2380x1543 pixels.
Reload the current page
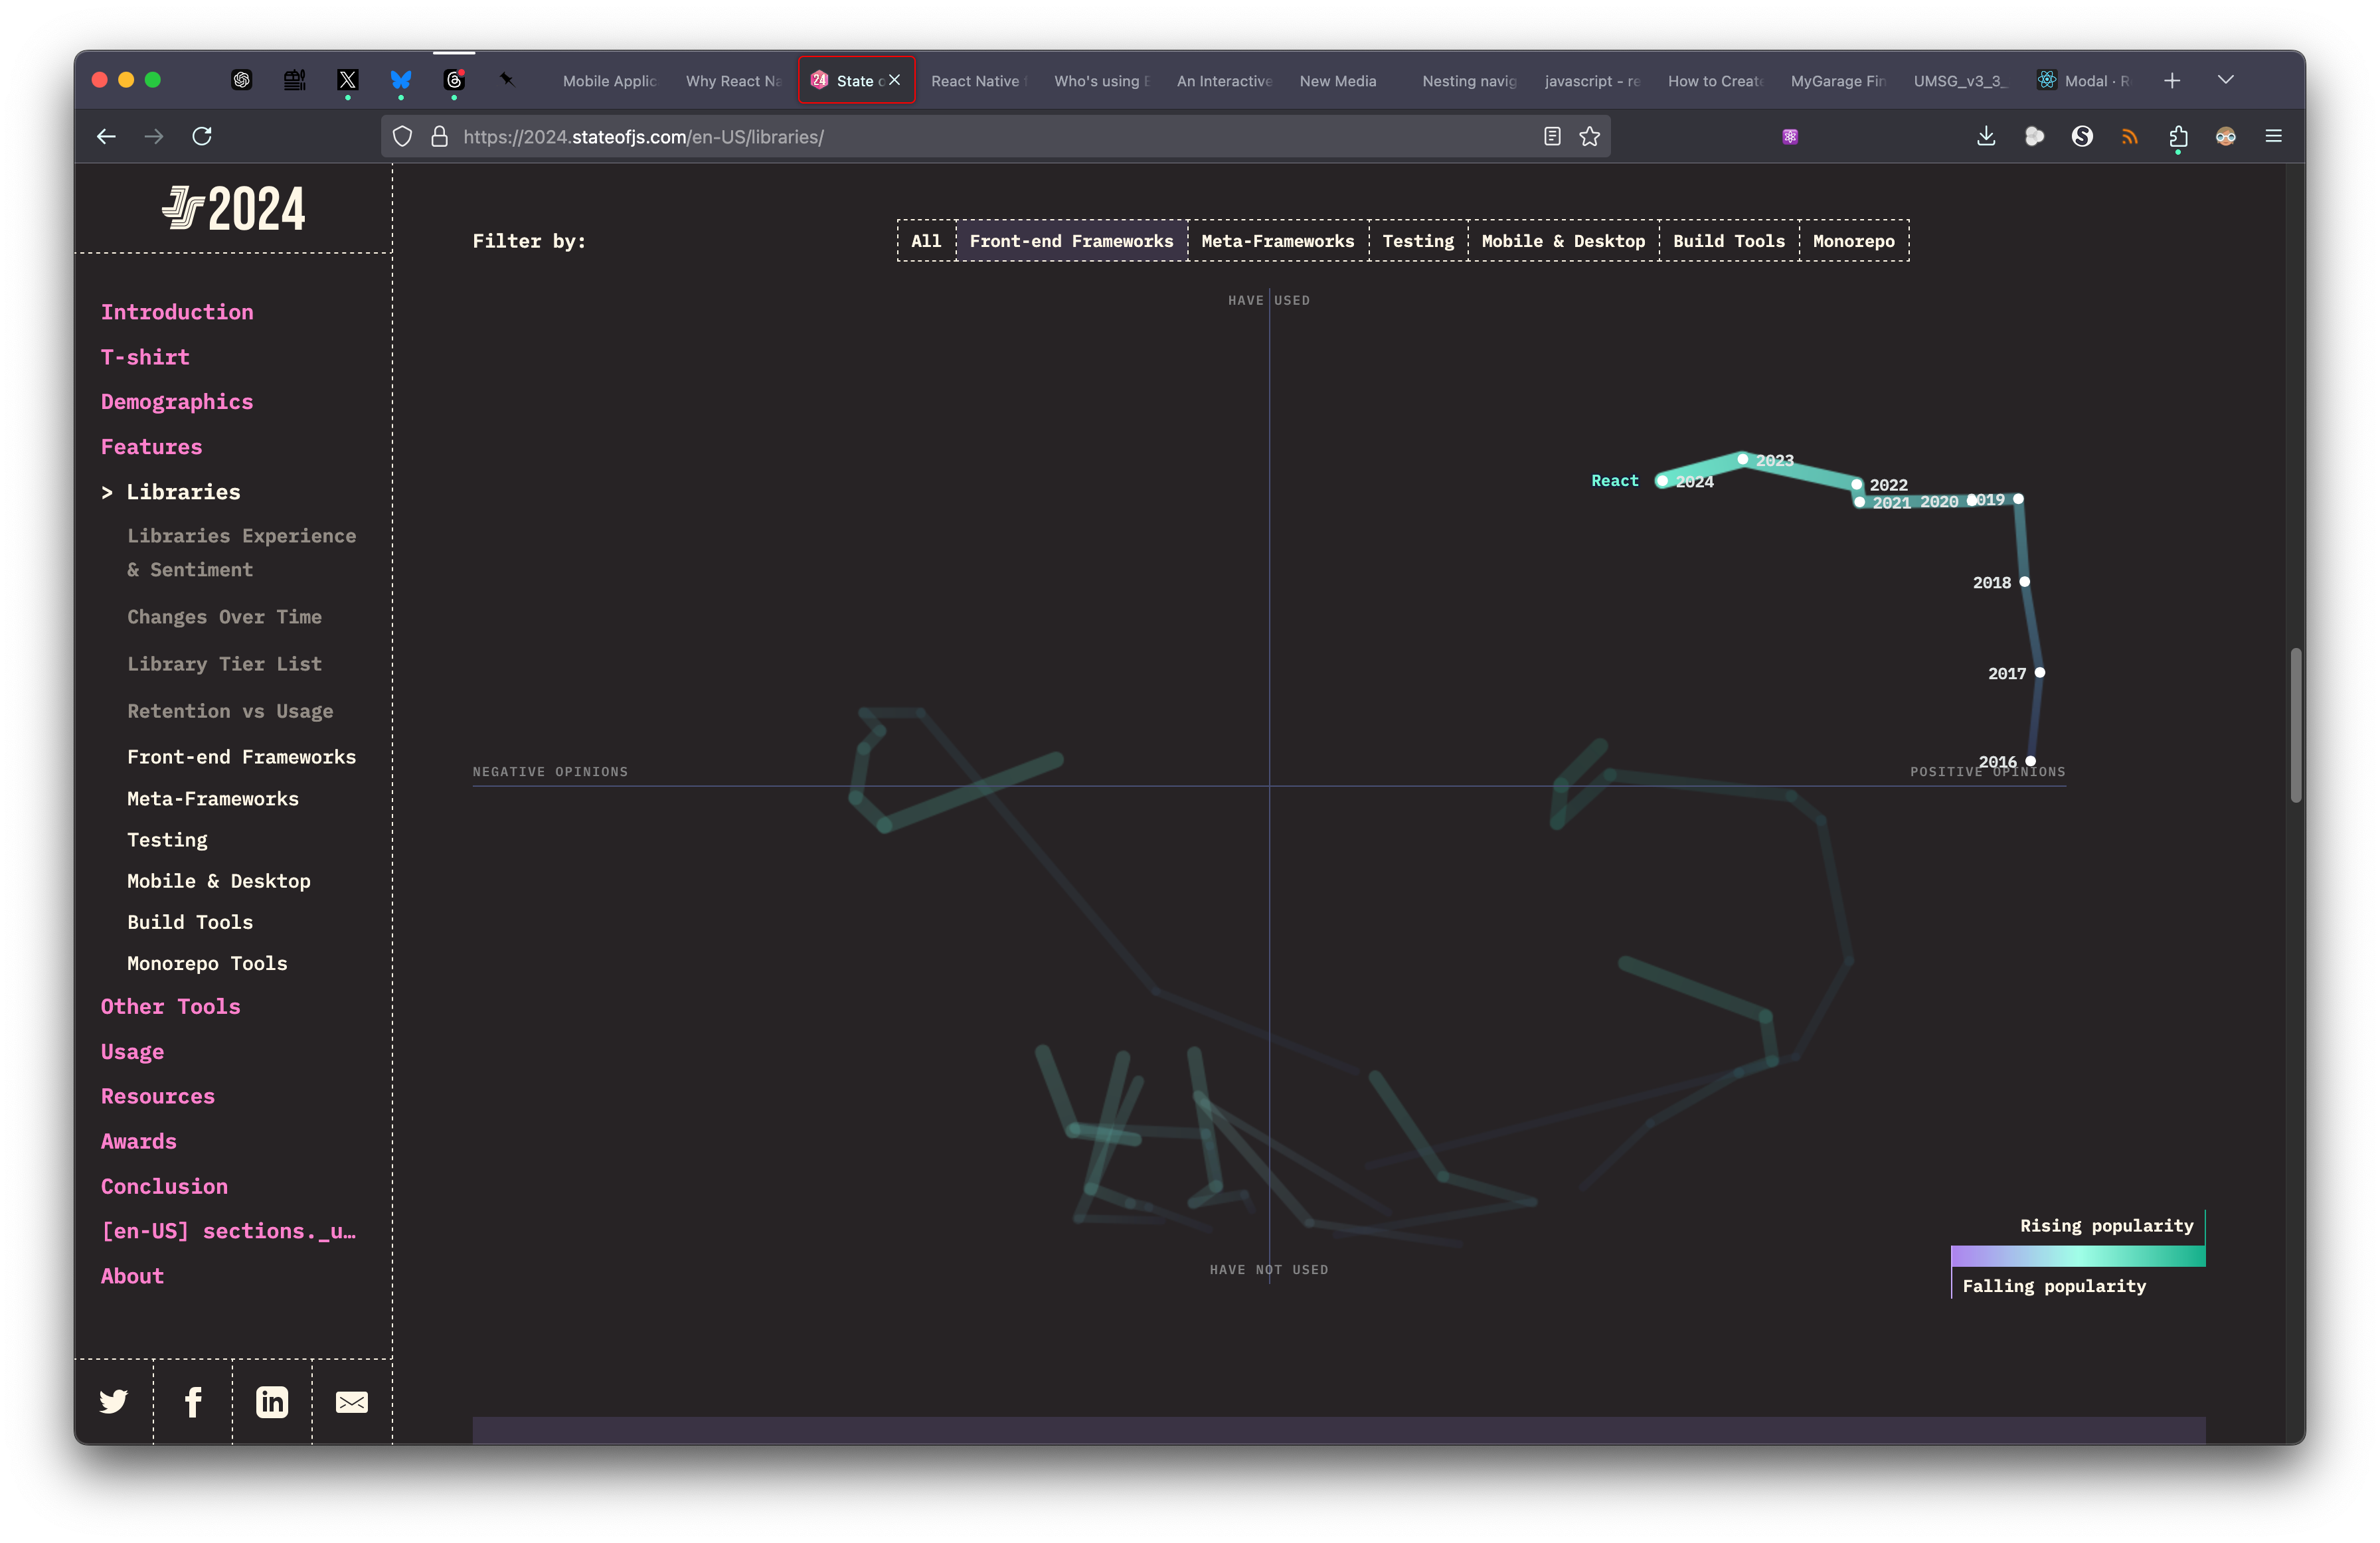click(x=202, y=136)
